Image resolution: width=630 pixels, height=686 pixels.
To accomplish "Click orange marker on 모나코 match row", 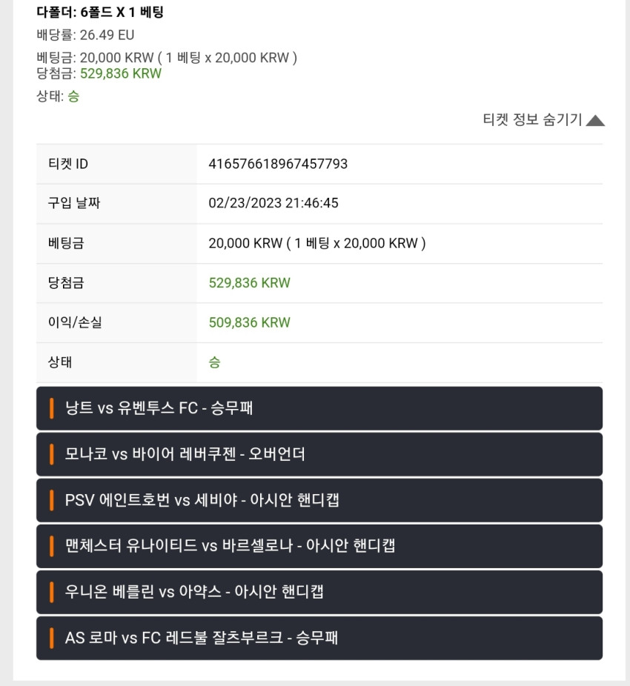I will 52,454.
